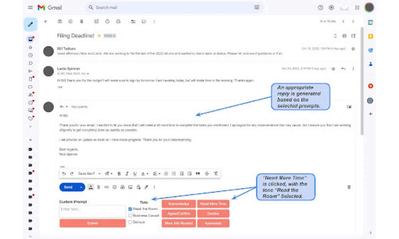399x239 pixels.
Task: Show recipient details under Lacie Spinner
Action: tap(88, 74)
